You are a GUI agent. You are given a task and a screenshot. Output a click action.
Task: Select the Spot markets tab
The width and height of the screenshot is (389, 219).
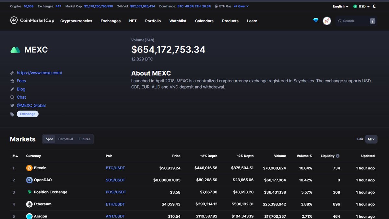pyautogui.click(x=49, y=139)
